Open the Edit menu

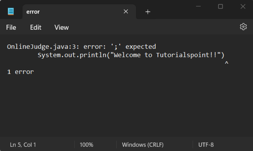coord(35,27)
